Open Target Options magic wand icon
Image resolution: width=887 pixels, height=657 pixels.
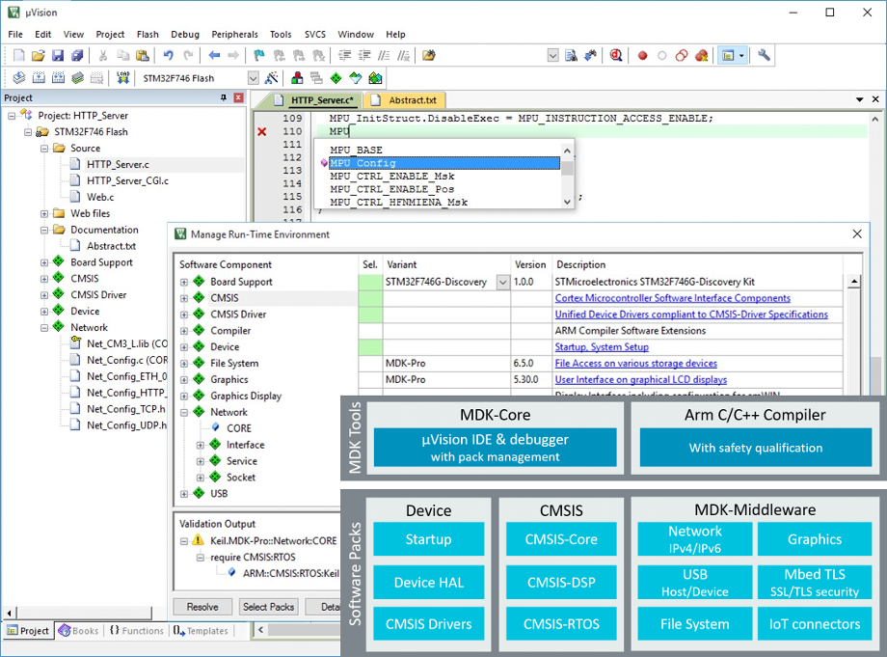tap(272, 78)
